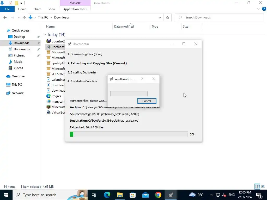This screenshot has width=267, height=200.
Task: Select the Manage contextual tab
Action: point(75,3)
